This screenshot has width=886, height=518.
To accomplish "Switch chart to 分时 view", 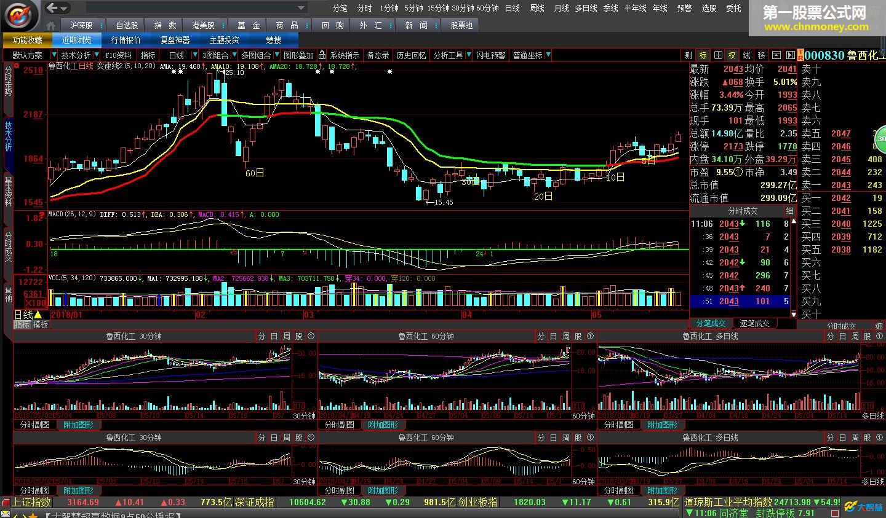I will (364, 8).
